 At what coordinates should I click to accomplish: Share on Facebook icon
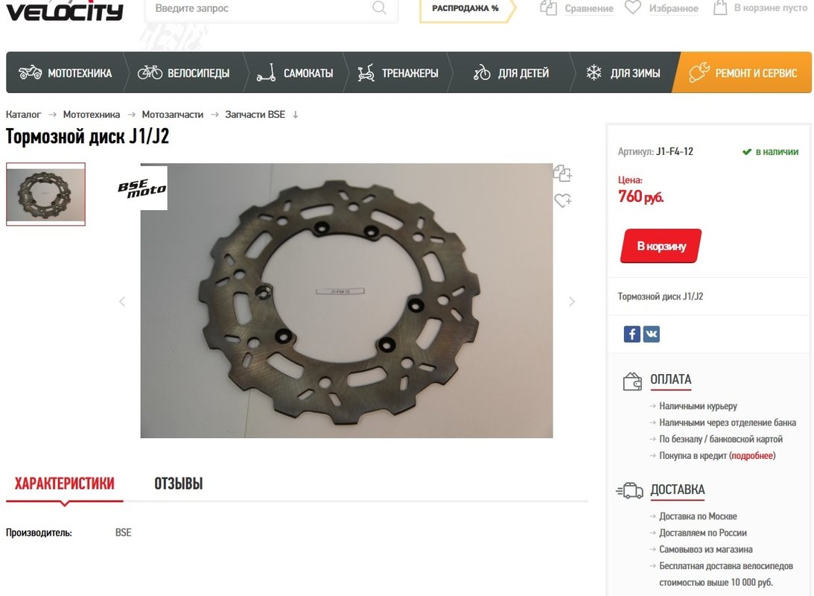(x=632, y=334)
